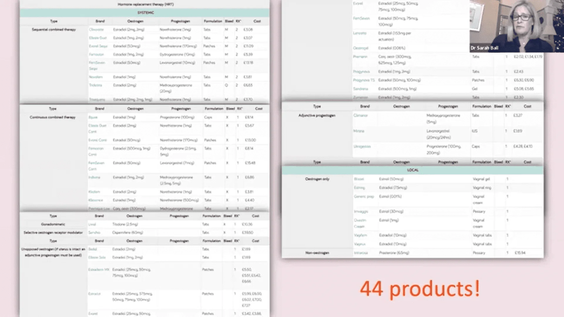Select the Adjunctive progestogen type cell
The height and width of the screenshot is (317, 564).
pos(317,115)
